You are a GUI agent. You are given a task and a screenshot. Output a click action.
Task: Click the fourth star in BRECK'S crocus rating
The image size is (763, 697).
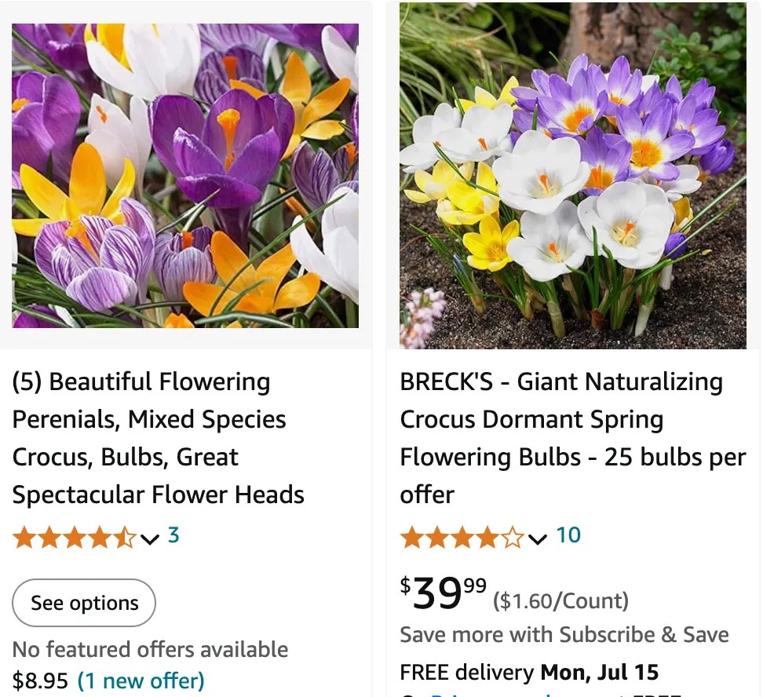click(x=488, y=535)
